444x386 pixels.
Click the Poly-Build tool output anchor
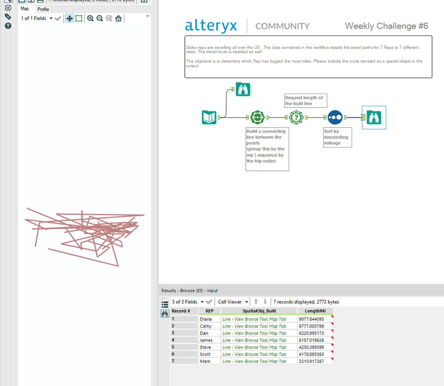click(x=268, y=117)
